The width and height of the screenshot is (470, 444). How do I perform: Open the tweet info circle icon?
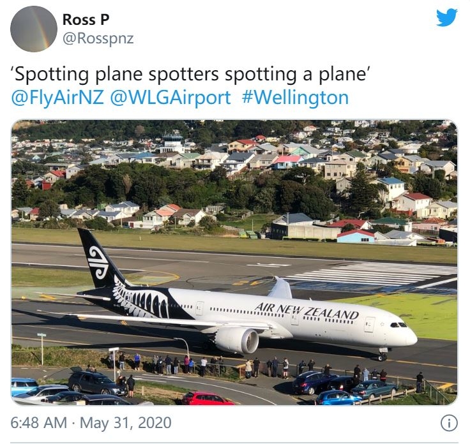click(449, 423)
